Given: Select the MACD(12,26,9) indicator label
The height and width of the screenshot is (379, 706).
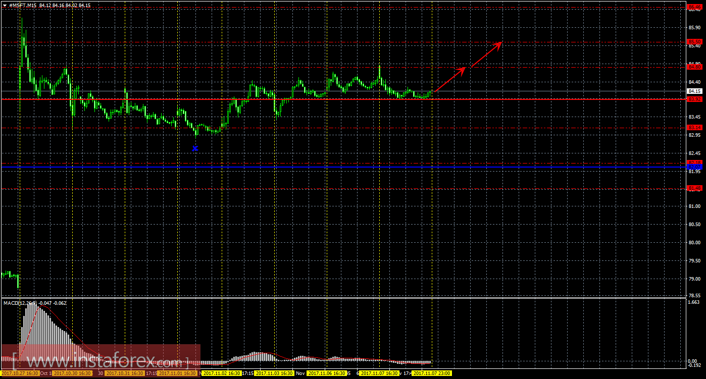Looking at the screenshot, I should tap(20, 303).
